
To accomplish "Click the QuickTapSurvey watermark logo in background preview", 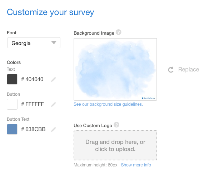I will tap(148, 98).
